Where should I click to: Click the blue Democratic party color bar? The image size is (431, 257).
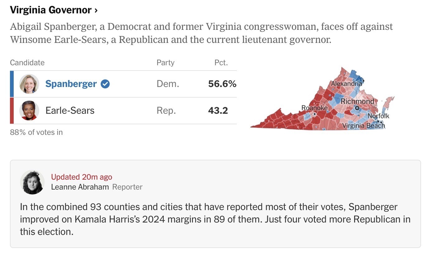tap(12, 84)
